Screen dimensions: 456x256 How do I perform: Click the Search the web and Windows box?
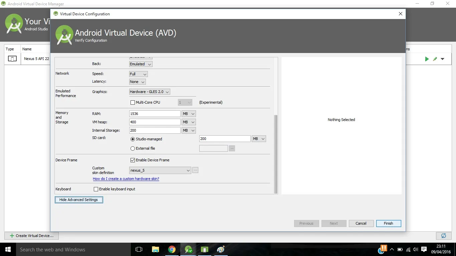click(x=73, y=249)
